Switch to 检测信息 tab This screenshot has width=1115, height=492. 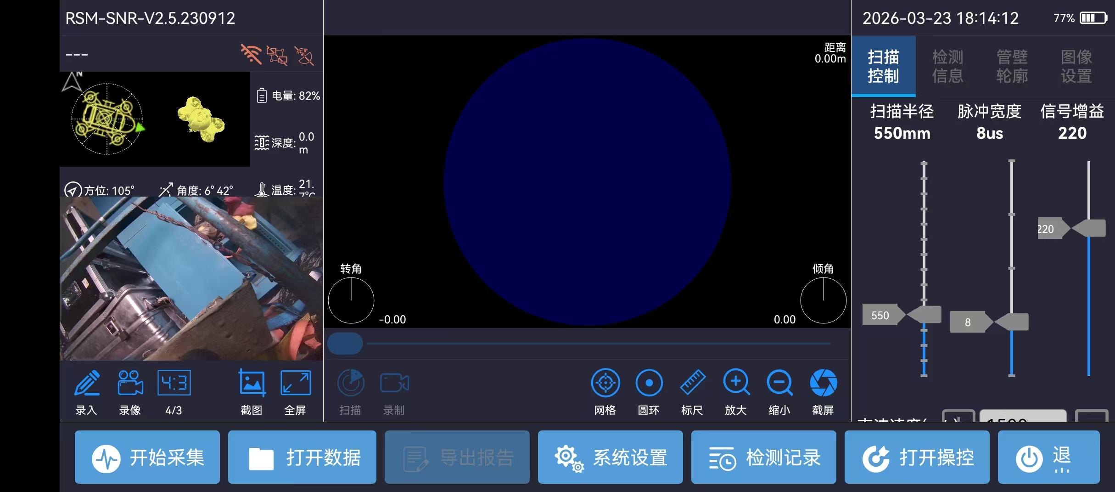pyautogui.click(x=947, y=66)
